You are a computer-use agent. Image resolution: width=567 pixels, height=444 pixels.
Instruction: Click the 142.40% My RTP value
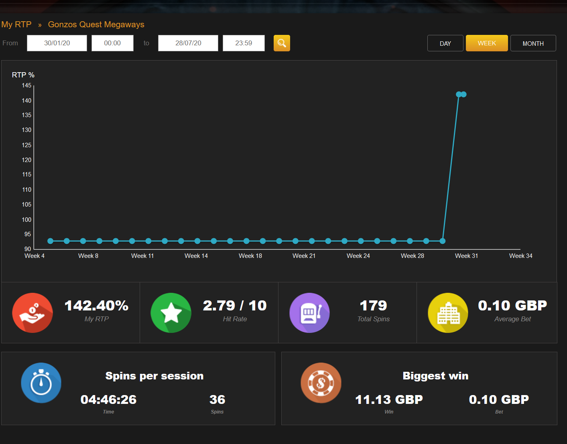pyautogui.click(x=96, y=306)
